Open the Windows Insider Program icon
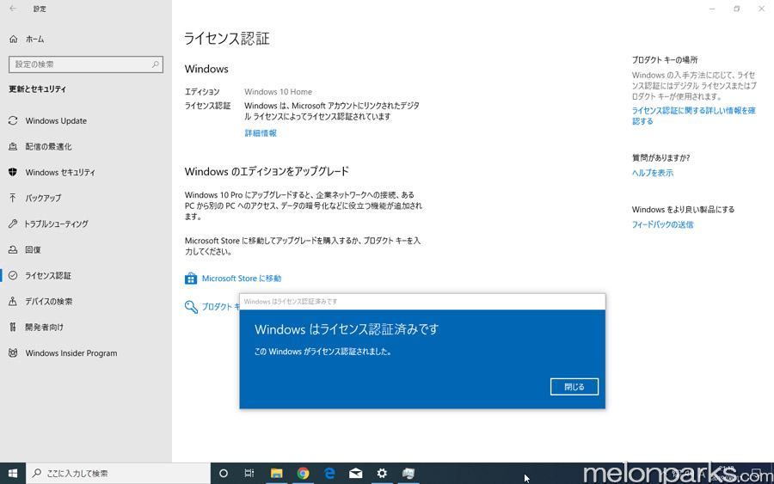Image resolution: width=774 pixels, height=484 pixels. [x=13, y=352]
